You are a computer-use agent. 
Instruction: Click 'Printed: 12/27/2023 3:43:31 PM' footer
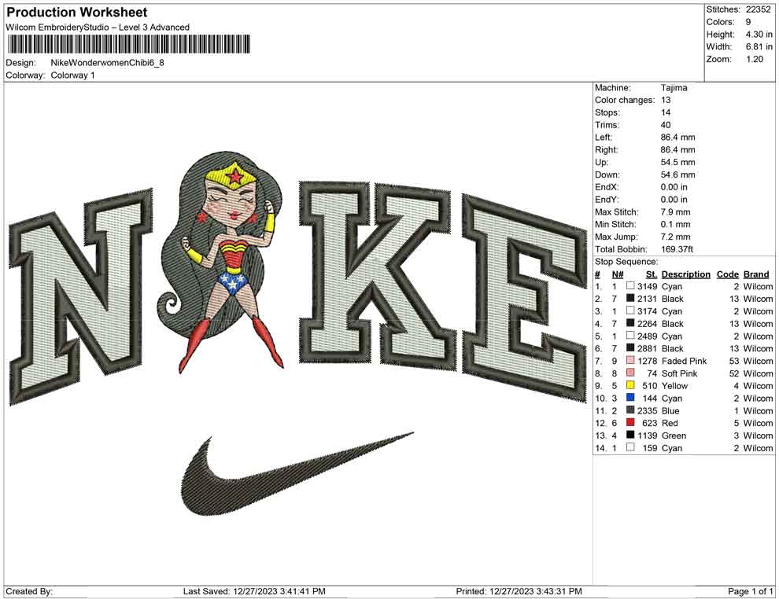(519, 591)
